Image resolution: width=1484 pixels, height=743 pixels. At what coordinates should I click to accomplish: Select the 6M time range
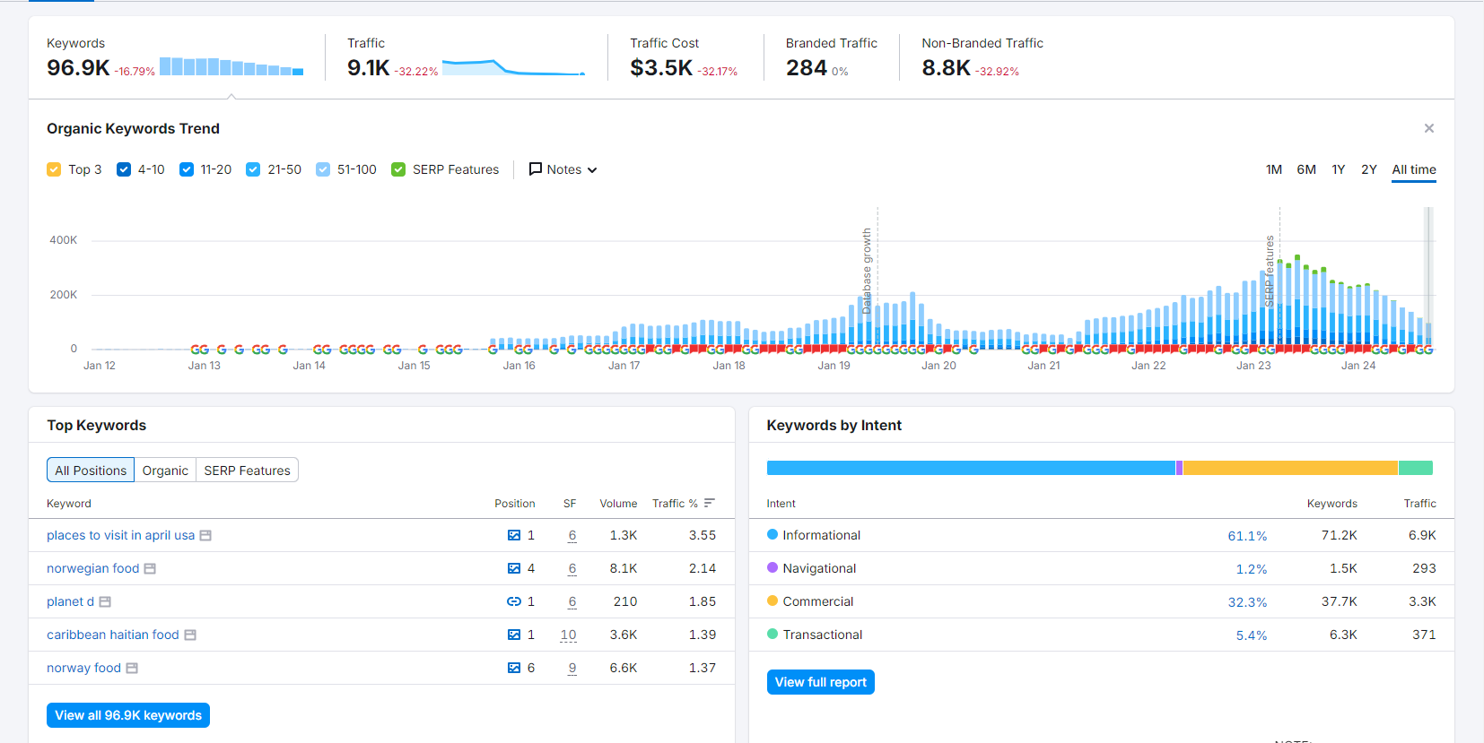pos(1305,169)
